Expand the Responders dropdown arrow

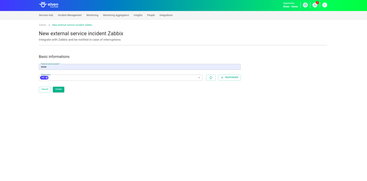click(x=199, y=78)
